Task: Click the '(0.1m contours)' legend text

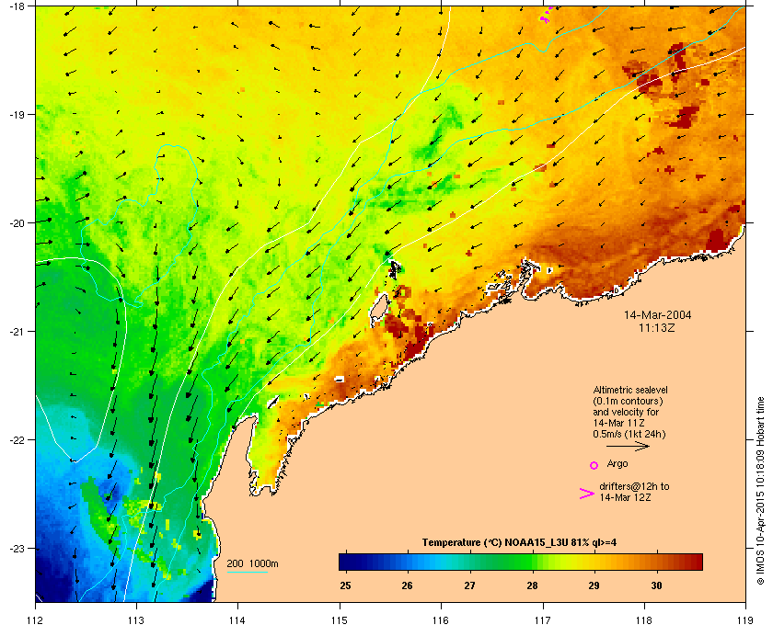Action: (x=628, y=401)
